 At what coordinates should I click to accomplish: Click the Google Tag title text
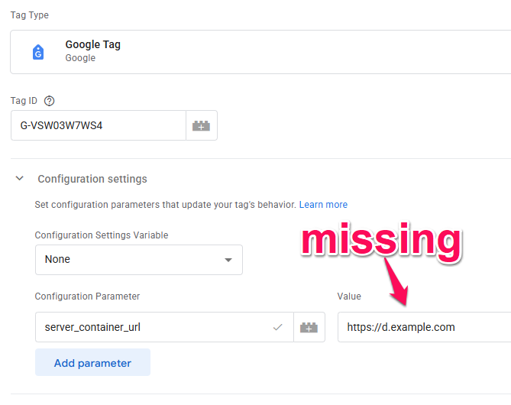(x=92, y=44)
